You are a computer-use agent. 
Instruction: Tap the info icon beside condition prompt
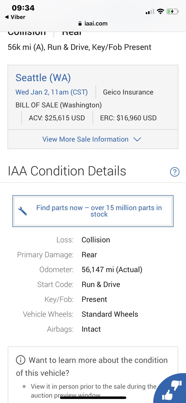[20, 360]
